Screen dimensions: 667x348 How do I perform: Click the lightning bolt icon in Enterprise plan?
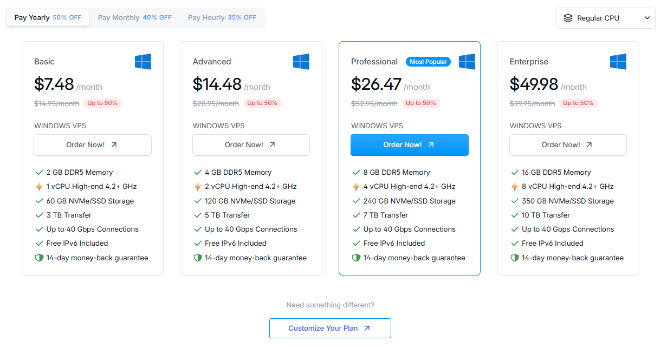[515, 187]
